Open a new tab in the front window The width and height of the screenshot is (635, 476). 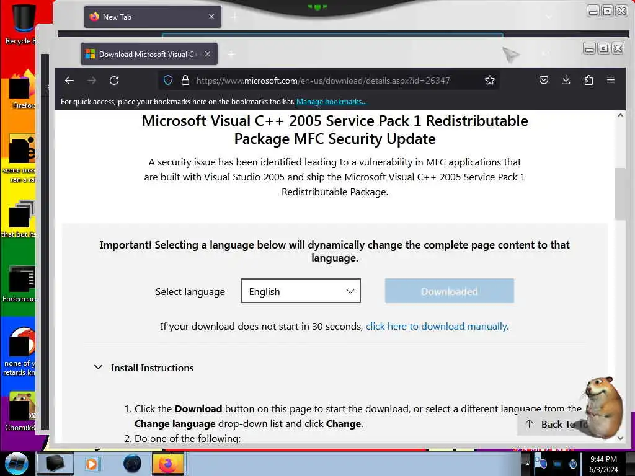[x=231, y=55]
